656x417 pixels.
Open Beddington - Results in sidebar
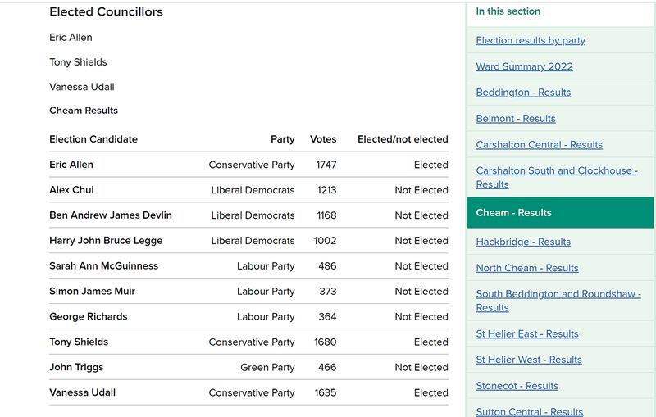(523, 93)
